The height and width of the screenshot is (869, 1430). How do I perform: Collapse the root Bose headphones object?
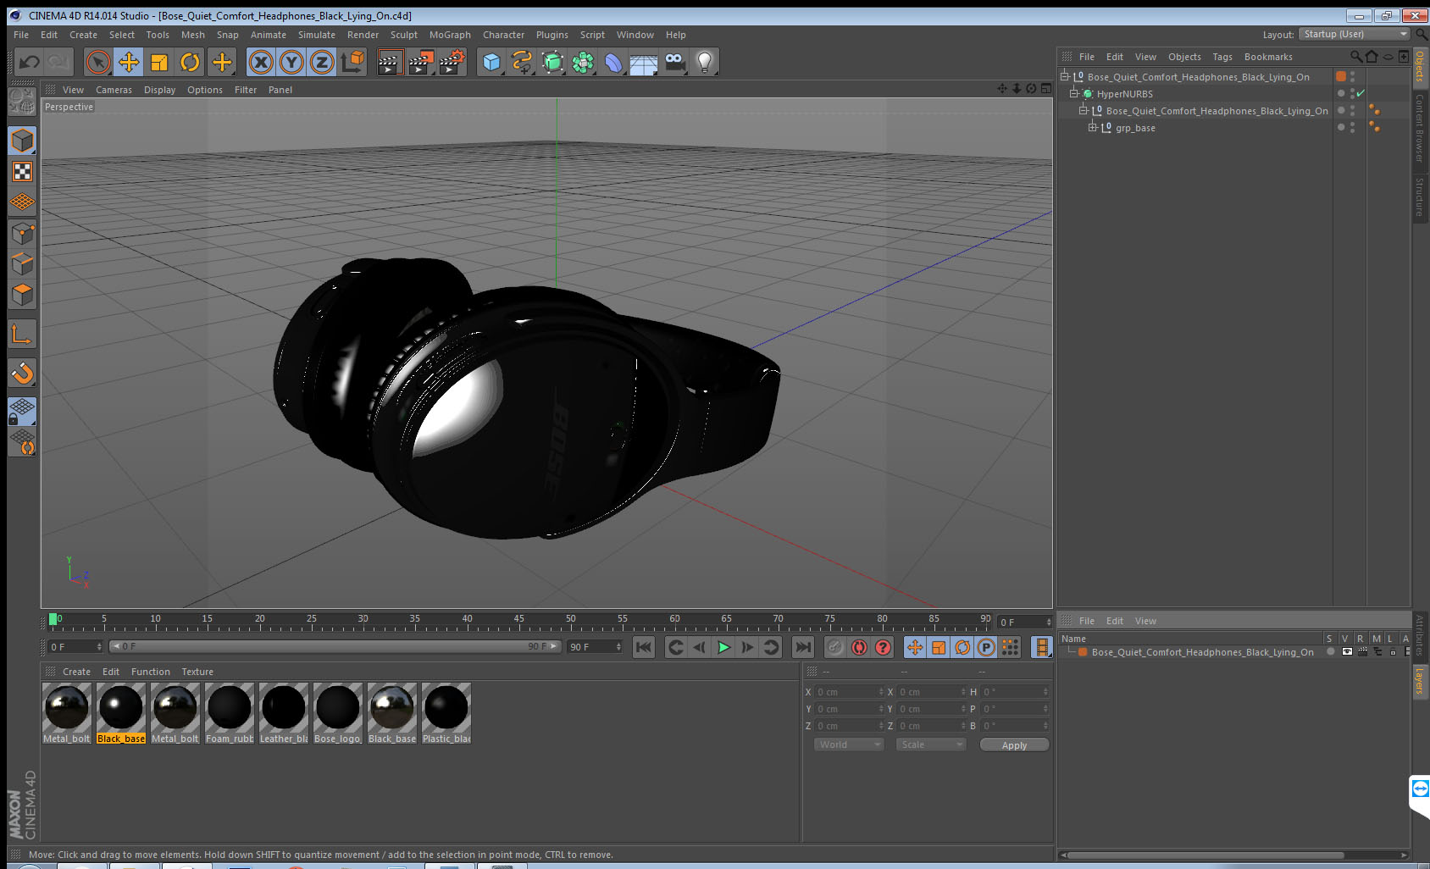pyautogui.click(x=1065, y=76)
